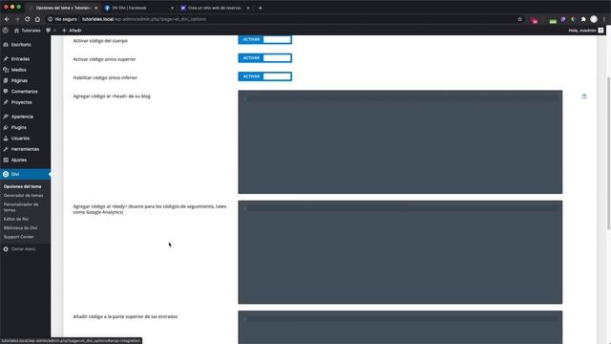Click the Proyectos pin icon

[6, 102]
